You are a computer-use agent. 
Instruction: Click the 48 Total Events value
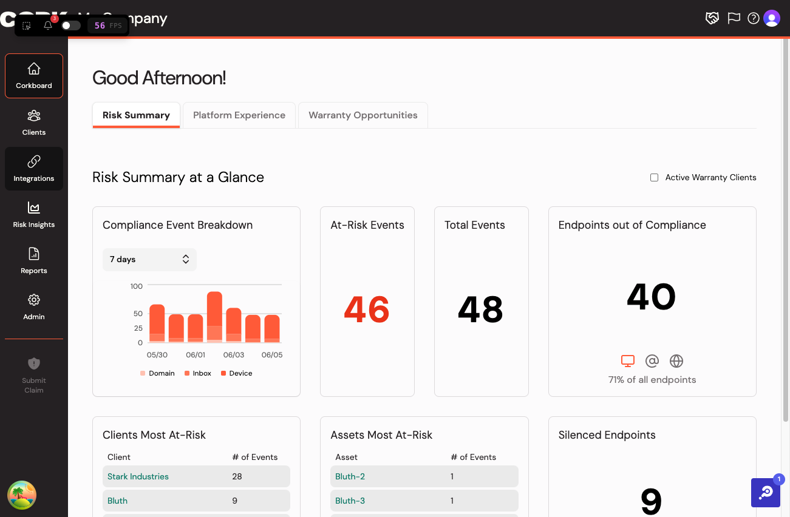coord(480,309)
